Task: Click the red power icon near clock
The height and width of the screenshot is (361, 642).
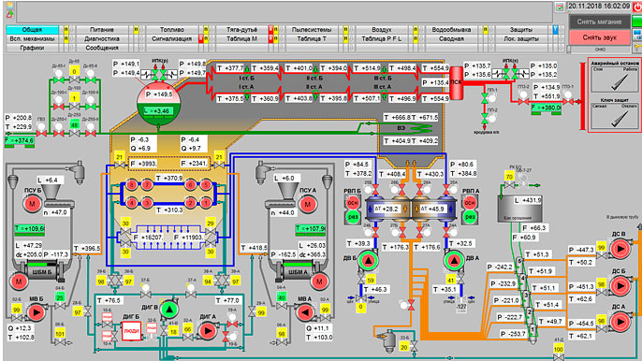Action: [x=637, y=7]
